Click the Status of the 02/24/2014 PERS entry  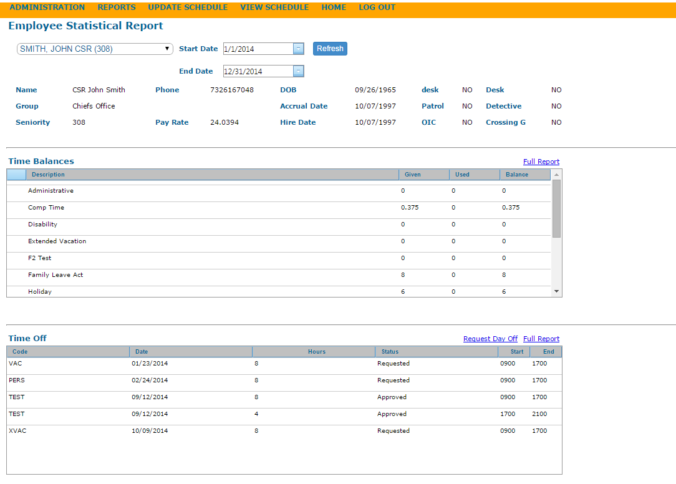pos(393,380)
